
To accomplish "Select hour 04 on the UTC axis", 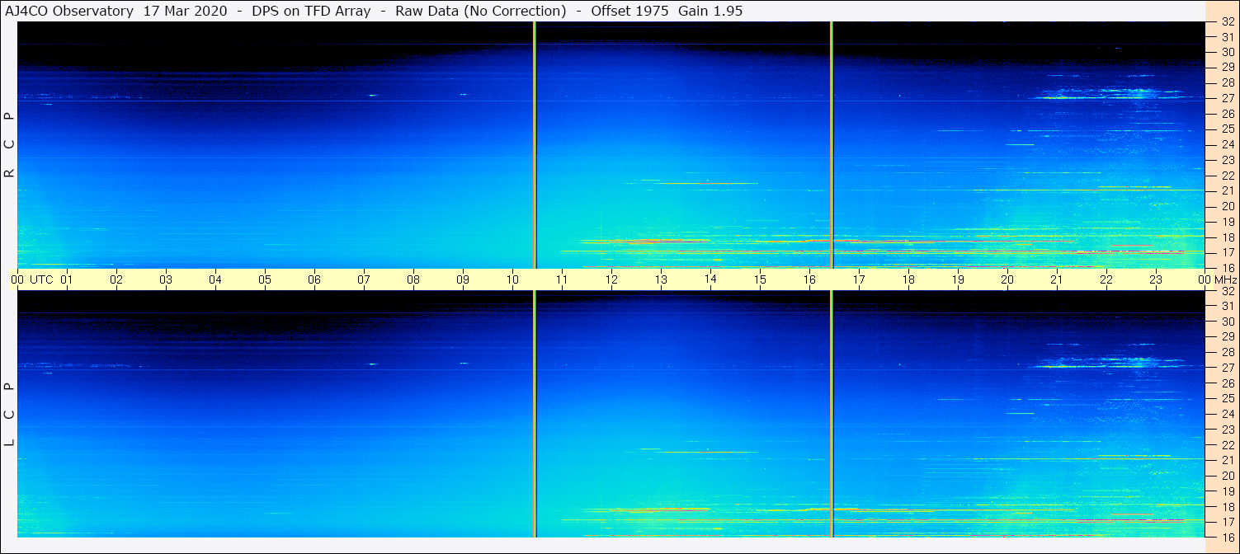I will 215,279.
